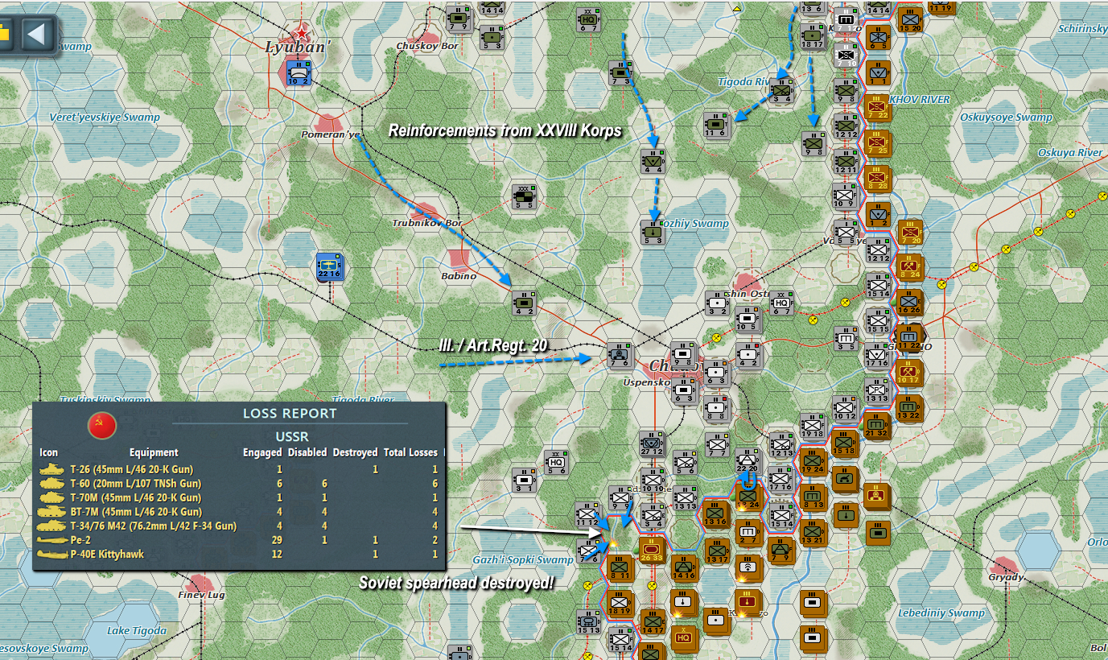Select the XXX corps unit 5 5
Image resolution: width=1108 pixels, height=660 pixels.
[524, 196]
